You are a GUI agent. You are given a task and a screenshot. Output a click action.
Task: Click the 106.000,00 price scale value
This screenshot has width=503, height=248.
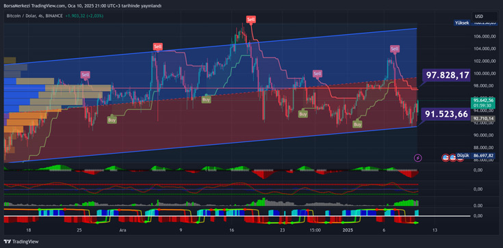click(484, 36)
